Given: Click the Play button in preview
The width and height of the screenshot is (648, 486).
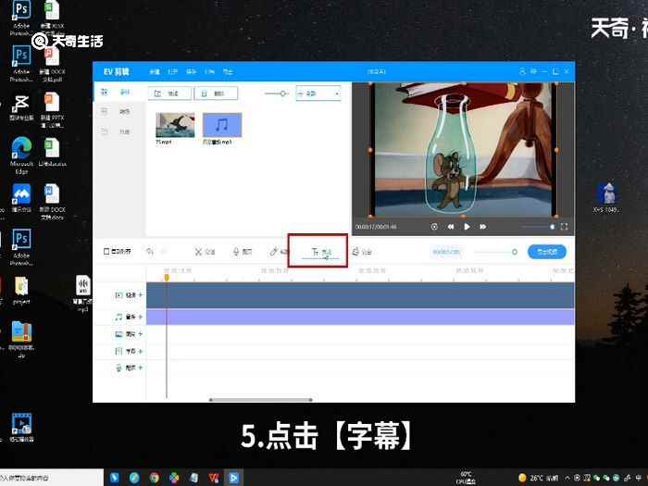Looking at the screenshot, I should click(x=467, y=227).
